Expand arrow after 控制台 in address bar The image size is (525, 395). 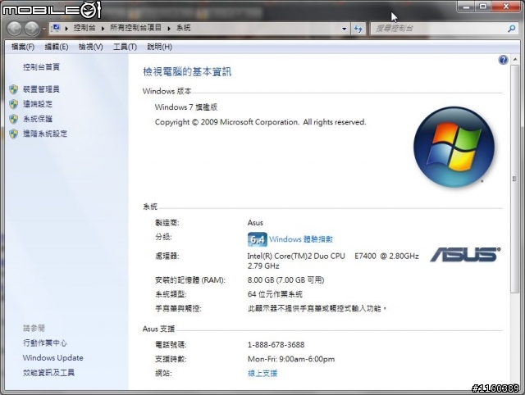click(x=103, y=29)
